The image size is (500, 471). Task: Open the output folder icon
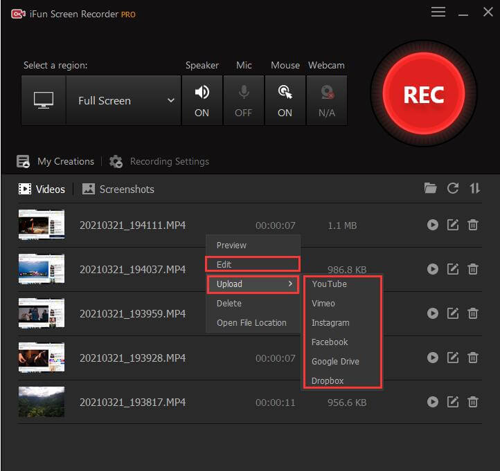pyautogui.click(x=430, y=188)
